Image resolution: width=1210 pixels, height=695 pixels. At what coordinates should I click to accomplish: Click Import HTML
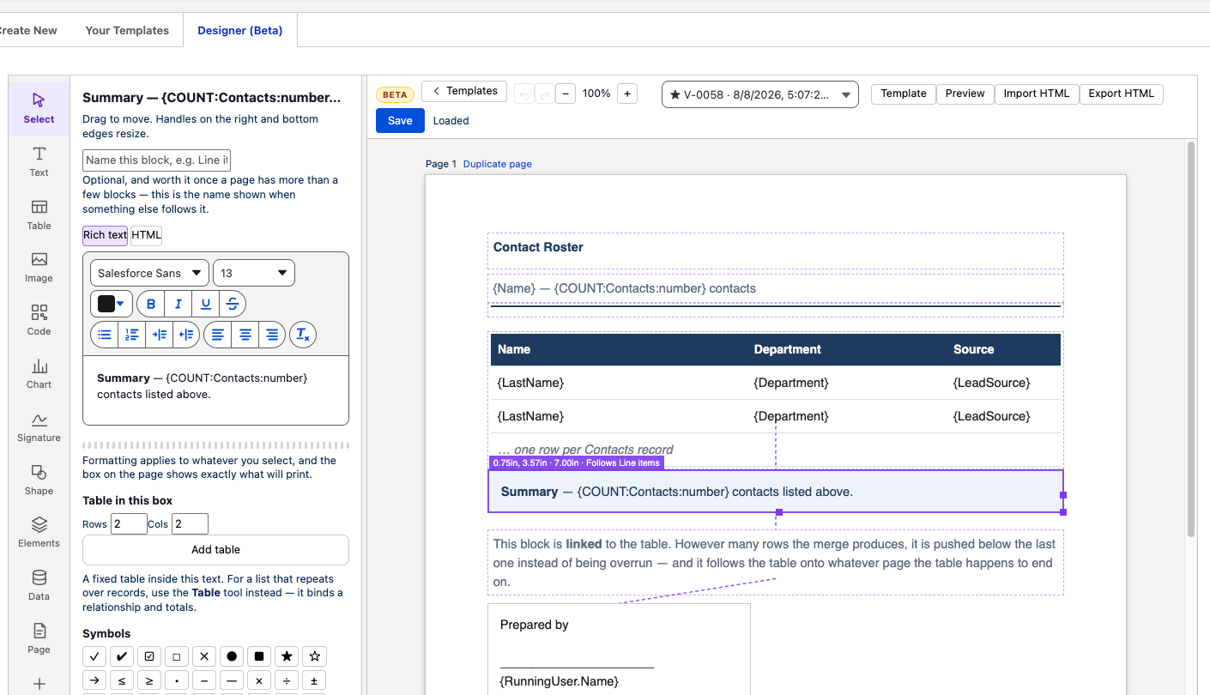[1037, 94]
